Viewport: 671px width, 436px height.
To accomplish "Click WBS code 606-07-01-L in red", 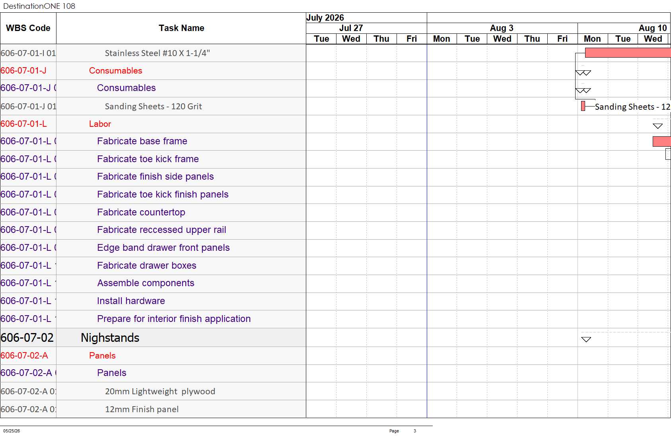I will tap(23, 124).
